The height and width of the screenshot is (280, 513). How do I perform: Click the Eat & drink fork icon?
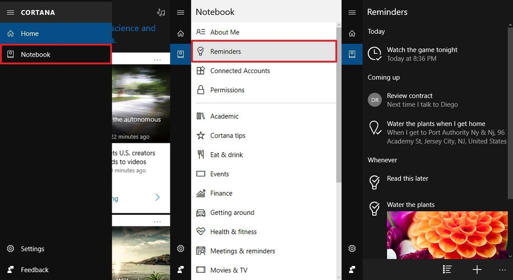pyautogui.click(x=200, y=154)
